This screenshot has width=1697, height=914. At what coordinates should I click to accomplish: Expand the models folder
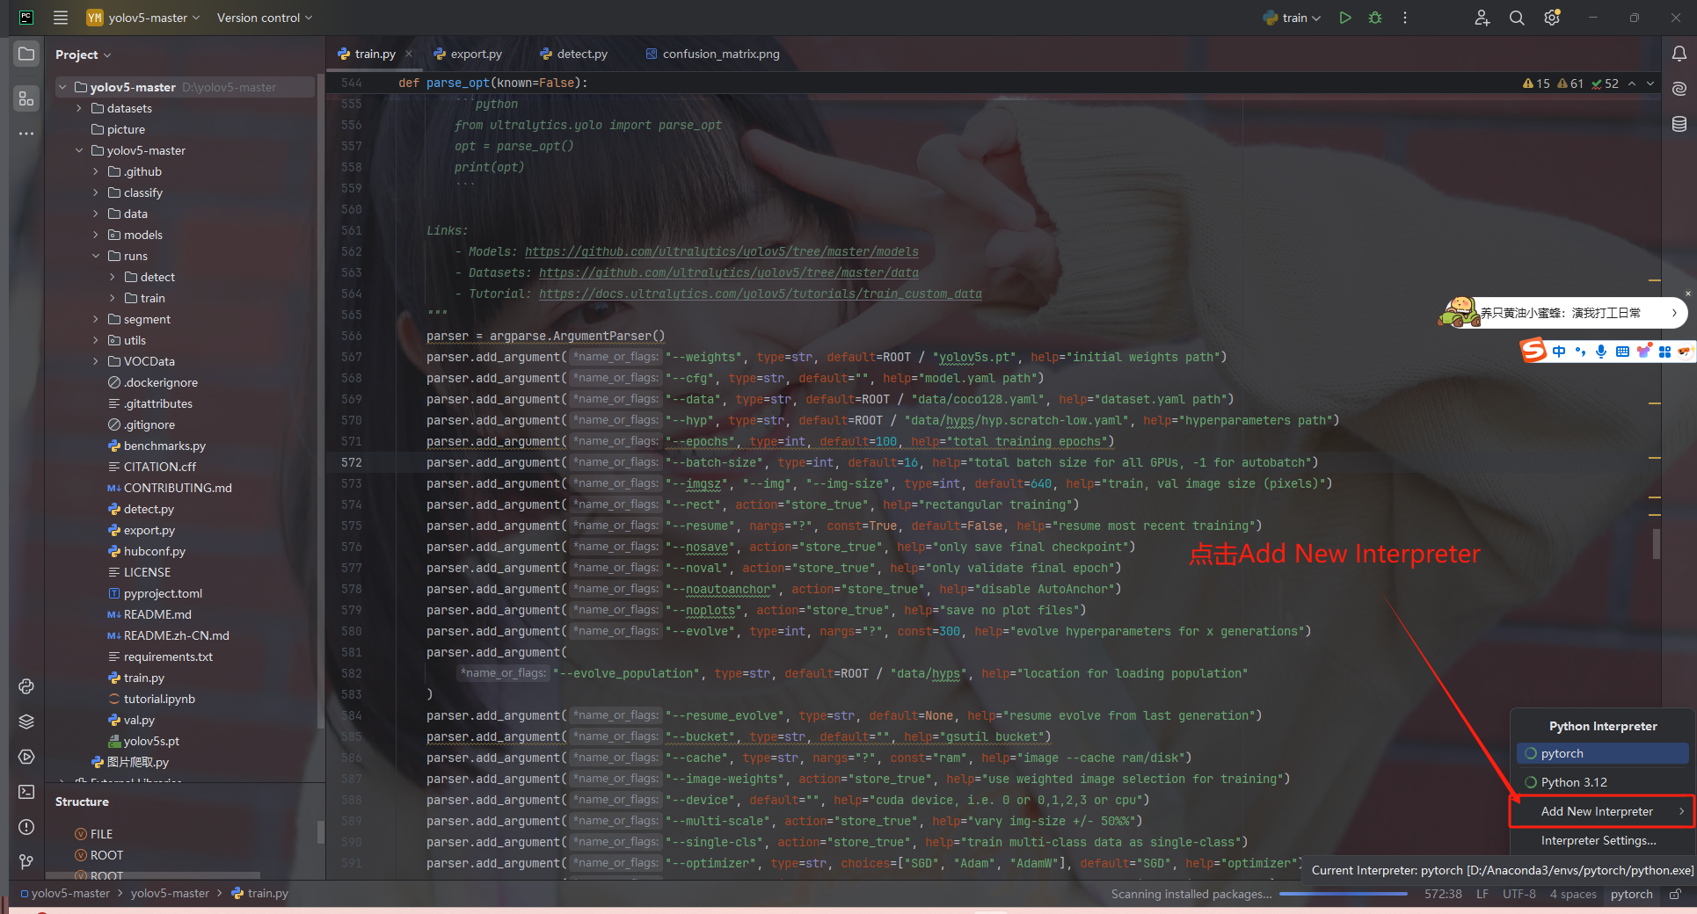96,235
